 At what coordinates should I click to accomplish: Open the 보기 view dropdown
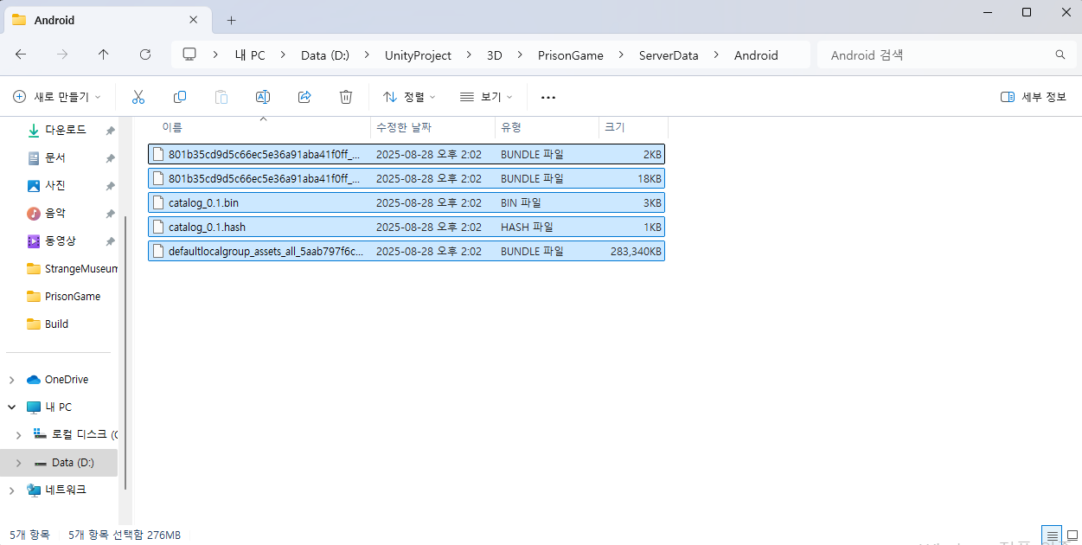point(486,97)
